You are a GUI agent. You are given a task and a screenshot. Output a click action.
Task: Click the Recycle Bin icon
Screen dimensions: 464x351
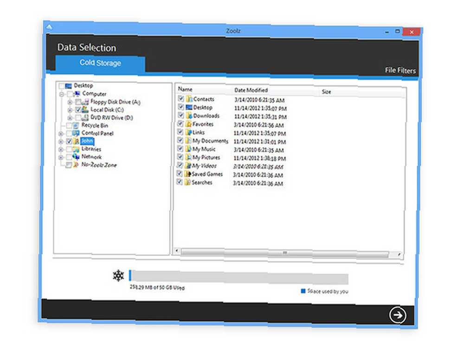point(76,125)
